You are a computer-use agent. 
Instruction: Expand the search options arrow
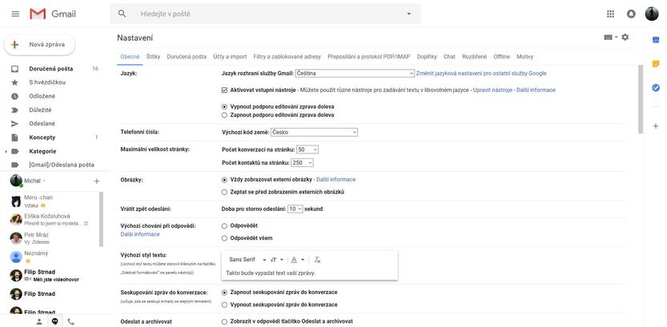pyautogui.click(x=409, y=14)
